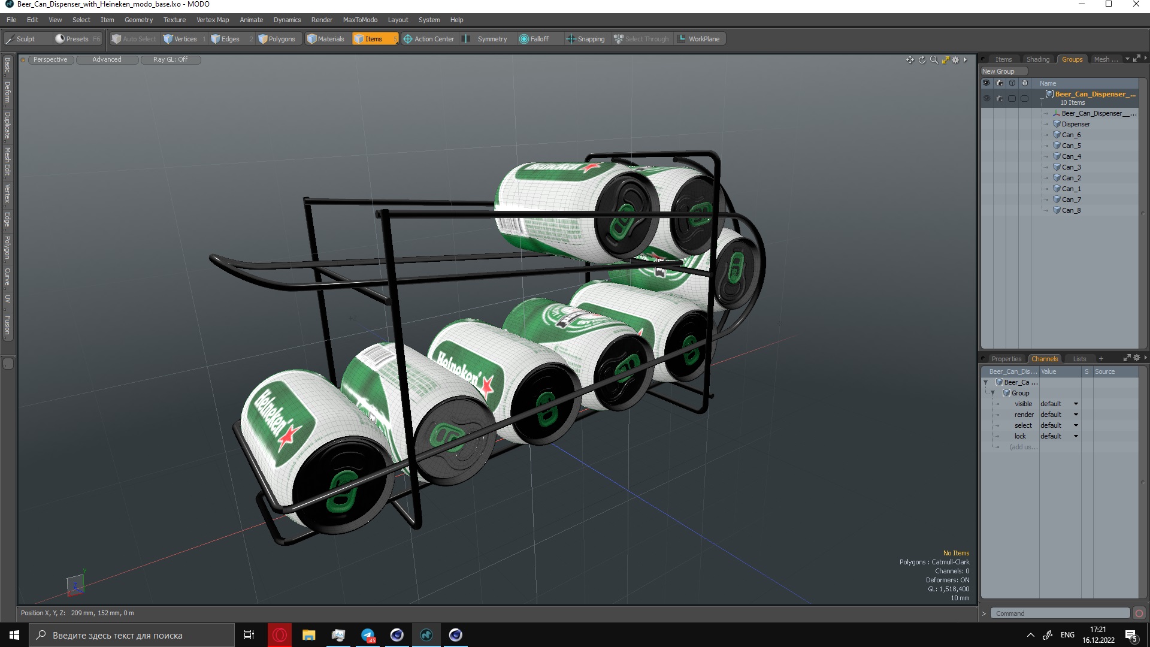Open the Groups panel tab overflow arrow
Image resolution: width=1150 pixels, height=647 pixels.
tap(1127, 59)
